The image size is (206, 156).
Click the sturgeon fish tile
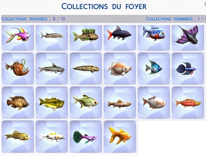pyautogui.click(x=52, y=38)
